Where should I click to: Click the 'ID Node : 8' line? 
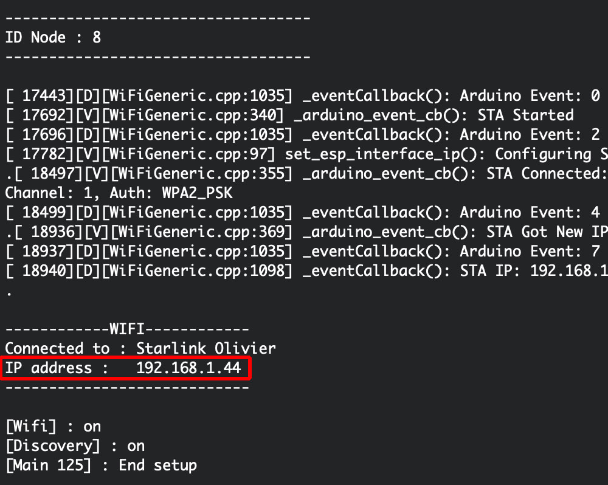point(53,37)
